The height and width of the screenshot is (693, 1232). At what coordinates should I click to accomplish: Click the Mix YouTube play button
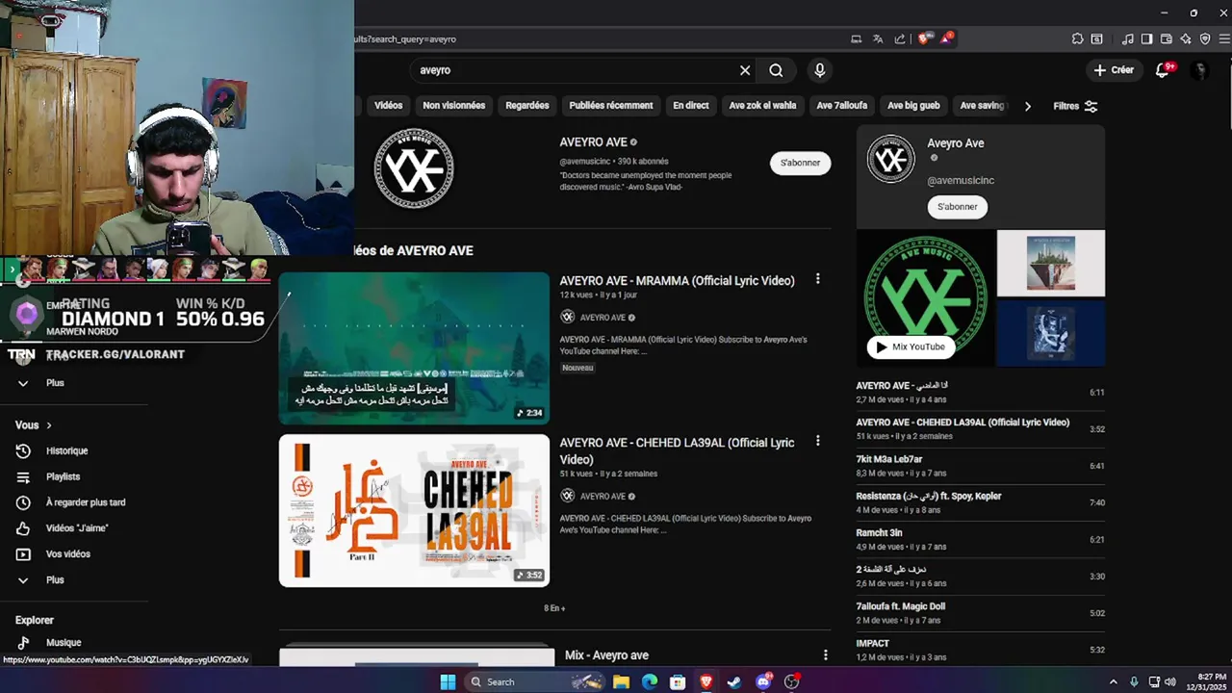[x=911, y=346]
